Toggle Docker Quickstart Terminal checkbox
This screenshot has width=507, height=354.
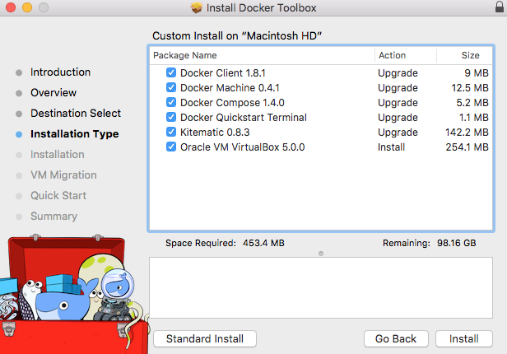(171, 117)
